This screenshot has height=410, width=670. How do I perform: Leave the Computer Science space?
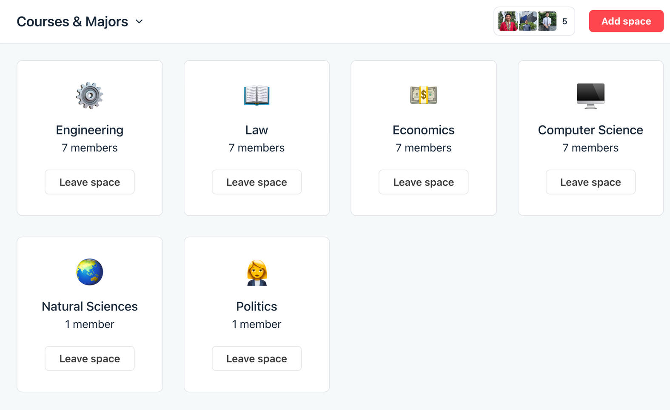590,182
